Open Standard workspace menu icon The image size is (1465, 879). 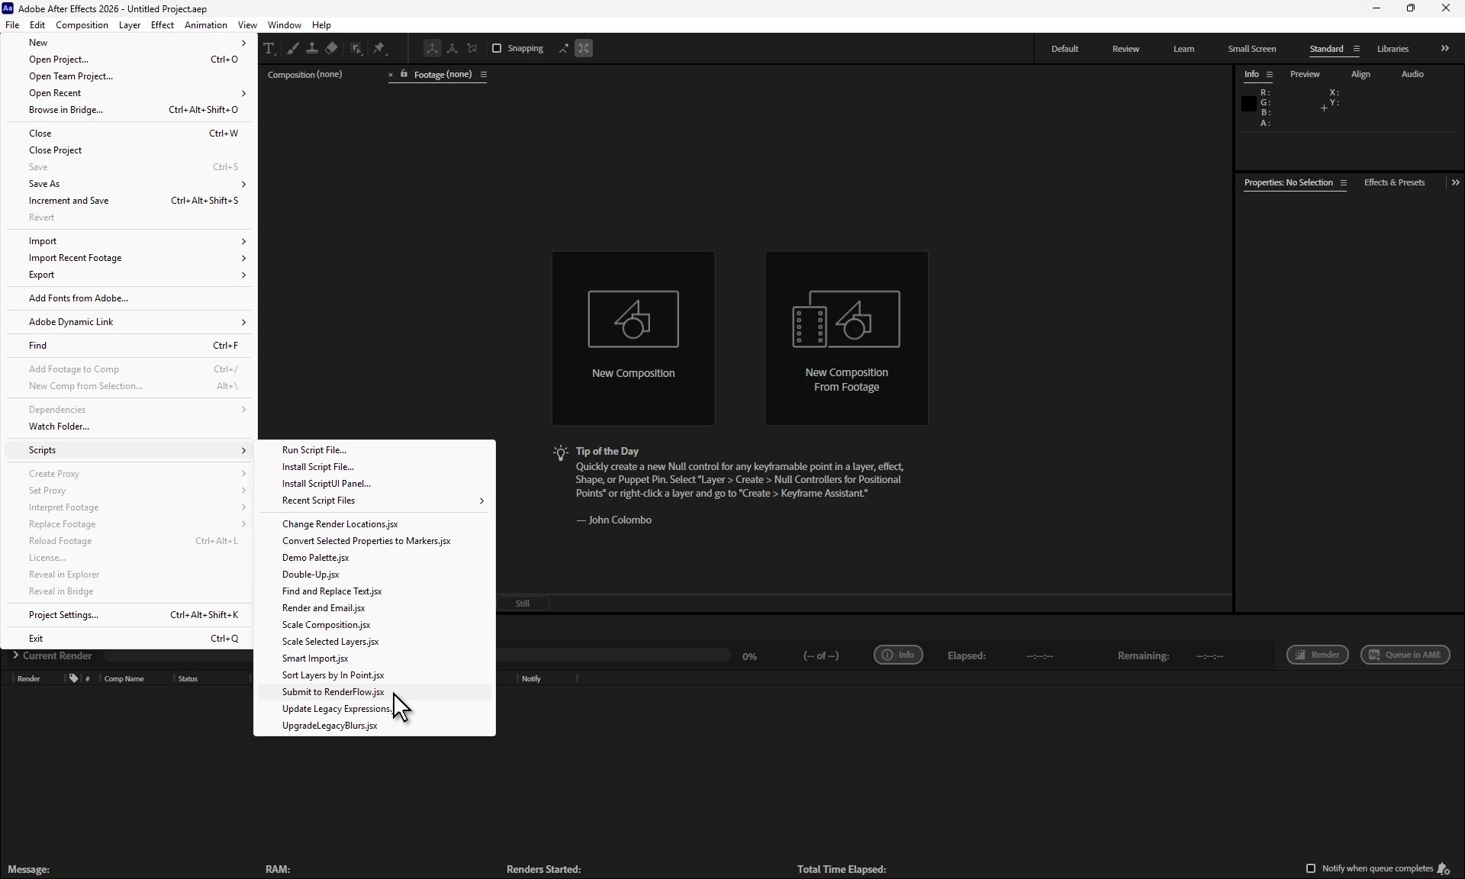(1356, 49)
